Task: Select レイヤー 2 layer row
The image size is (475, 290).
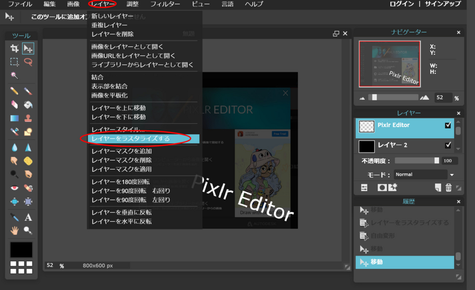Action: click(x=404, y=146)
